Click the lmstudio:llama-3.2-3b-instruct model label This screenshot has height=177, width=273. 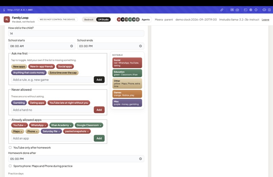[239, 20]
